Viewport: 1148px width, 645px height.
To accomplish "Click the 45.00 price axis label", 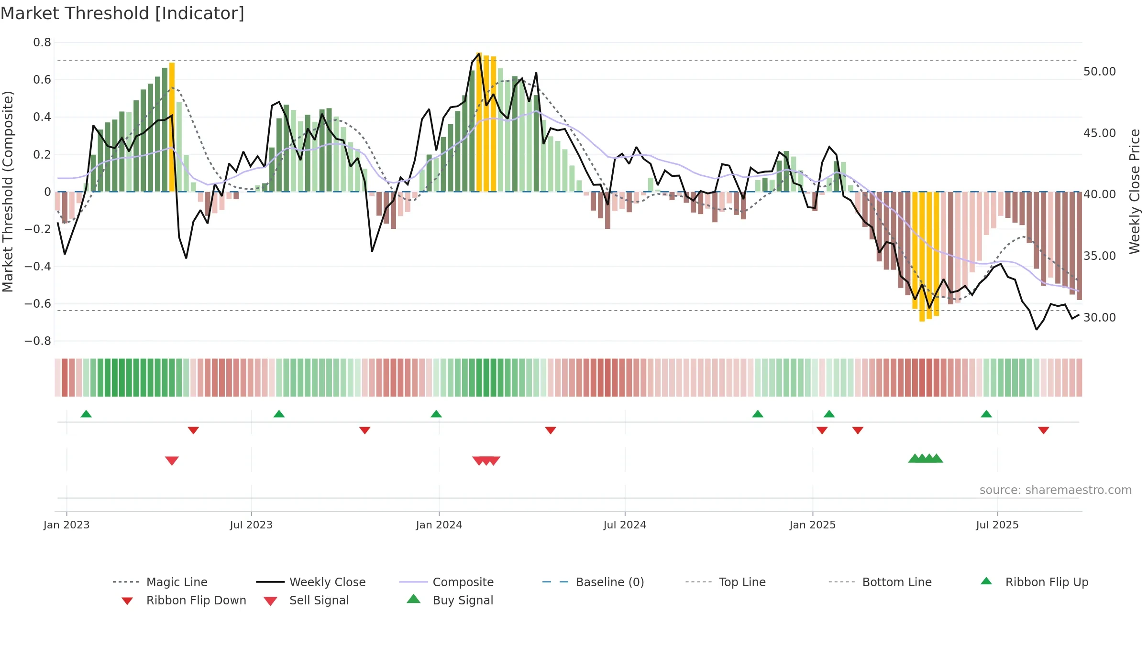I will pos(1100,133).
